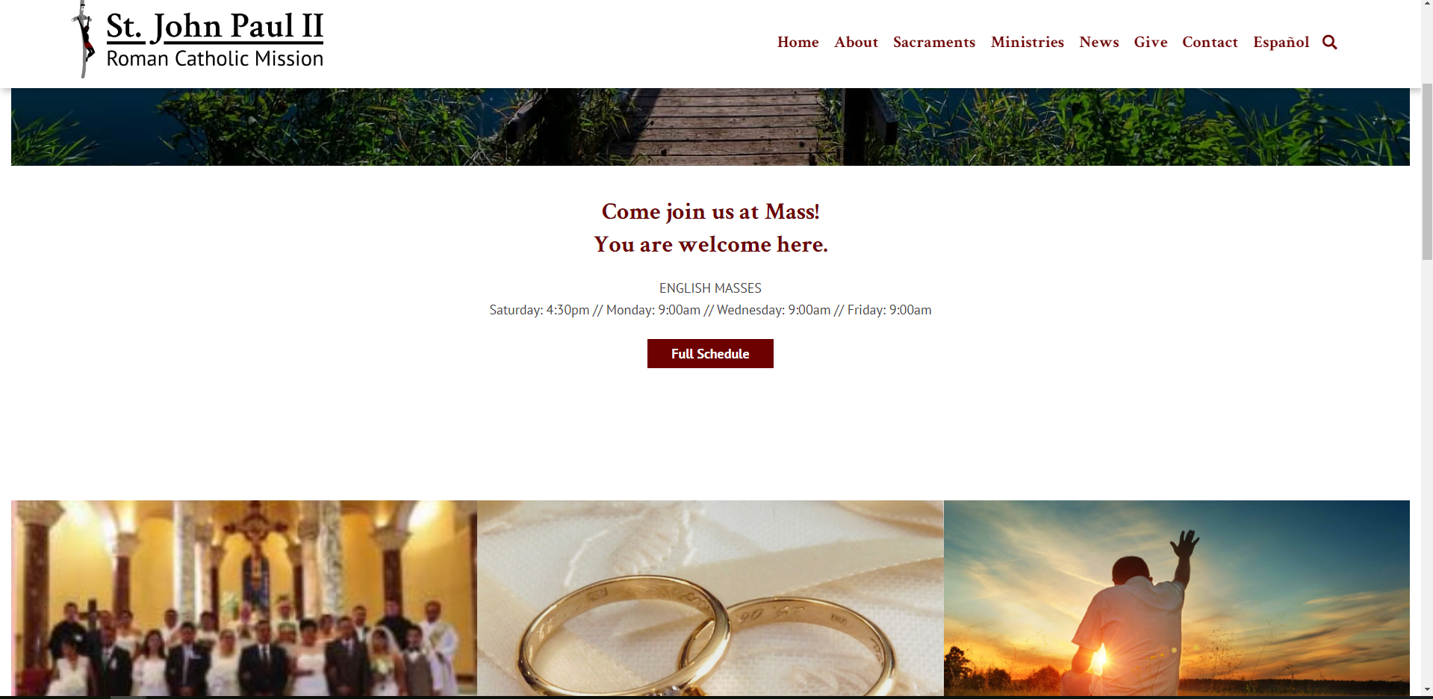Click the vertical scrollbar thumb
Screen dimensions: 1433x699
[x=1427, y=172]
